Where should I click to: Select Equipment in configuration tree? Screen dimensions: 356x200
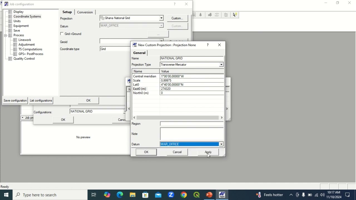[21, 26]
